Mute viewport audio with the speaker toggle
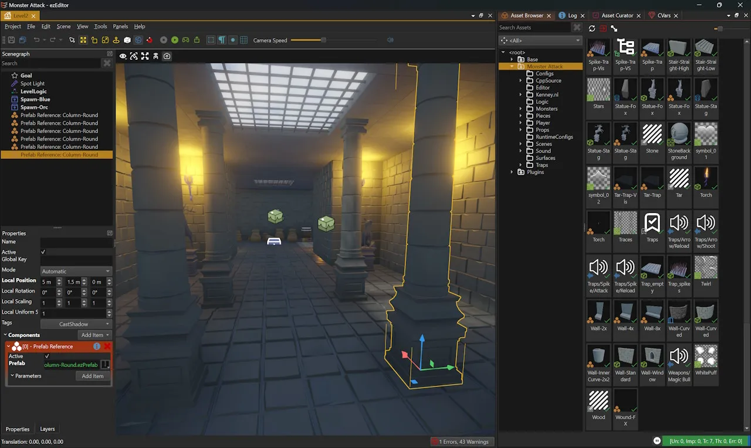Viewport: 751px width, 448px height. [x=390, y=40]
